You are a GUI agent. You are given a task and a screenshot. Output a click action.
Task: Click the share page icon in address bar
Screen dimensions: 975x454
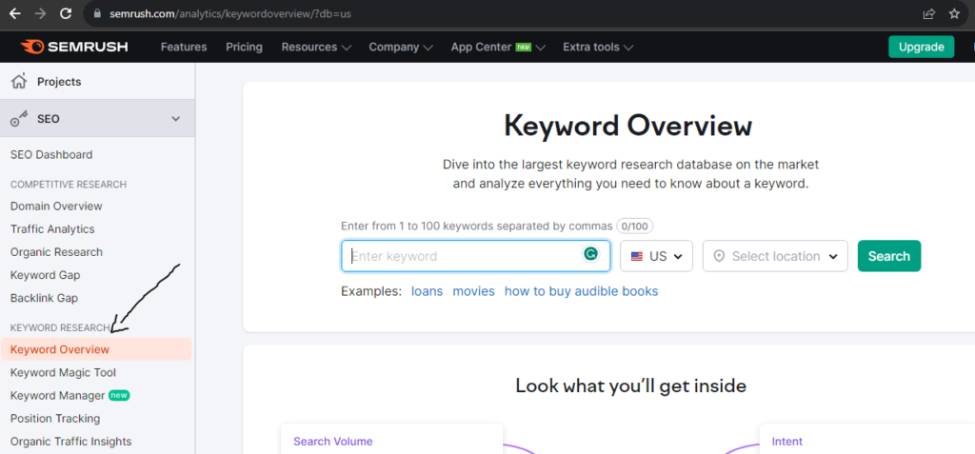tap(929, 13)
